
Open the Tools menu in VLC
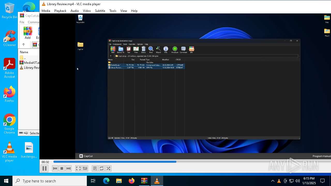coord(113,11)
